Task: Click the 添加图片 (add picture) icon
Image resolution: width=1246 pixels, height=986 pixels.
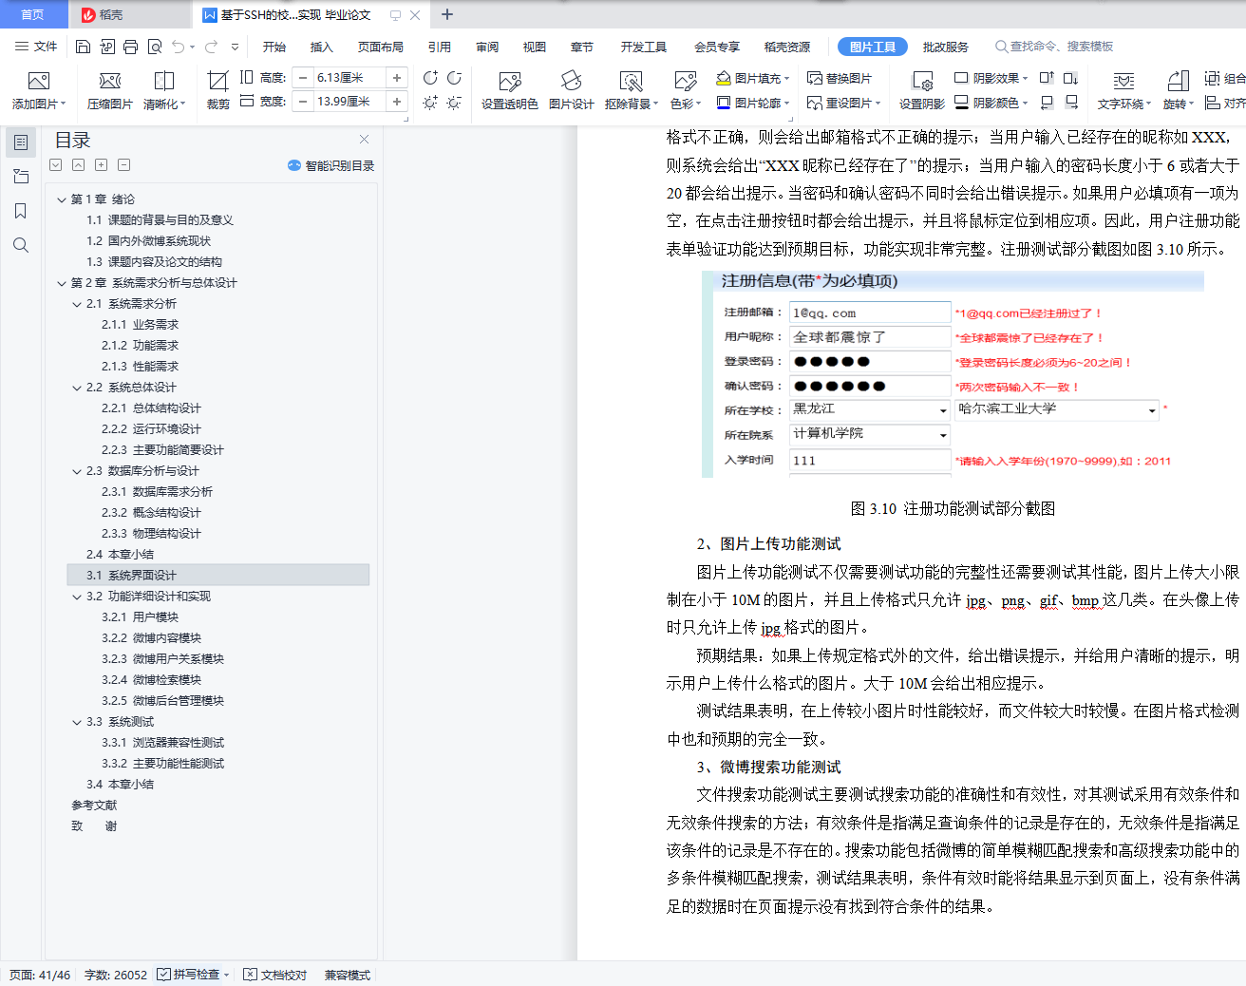Action: pos(39,81)
